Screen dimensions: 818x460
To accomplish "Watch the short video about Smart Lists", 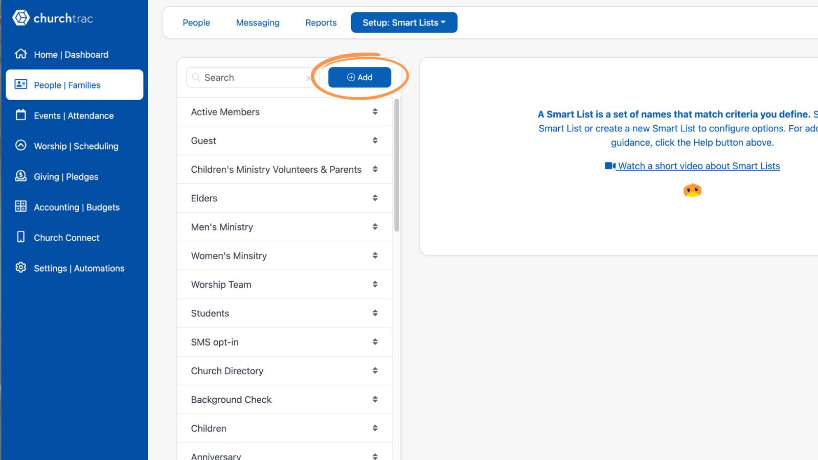I will point(692,166).
